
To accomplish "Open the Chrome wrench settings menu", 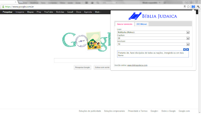I will click(x=198, y=6).
